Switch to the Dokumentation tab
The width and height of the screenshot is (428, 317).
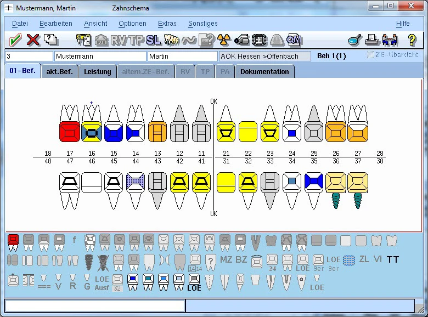pos(264,71)
